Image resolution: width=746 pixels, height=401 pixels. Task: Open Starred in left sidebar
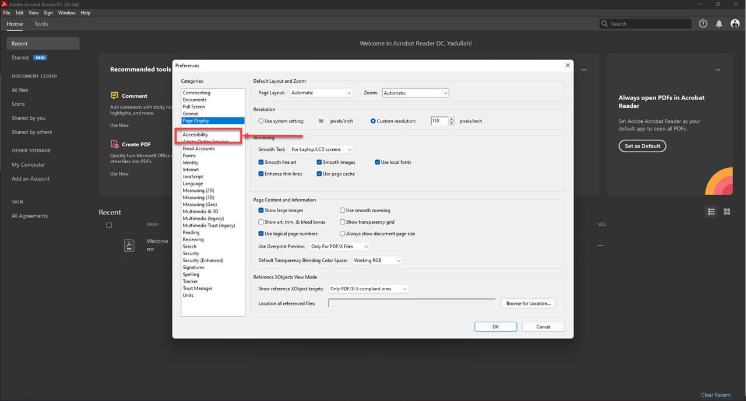click(20, 58)
